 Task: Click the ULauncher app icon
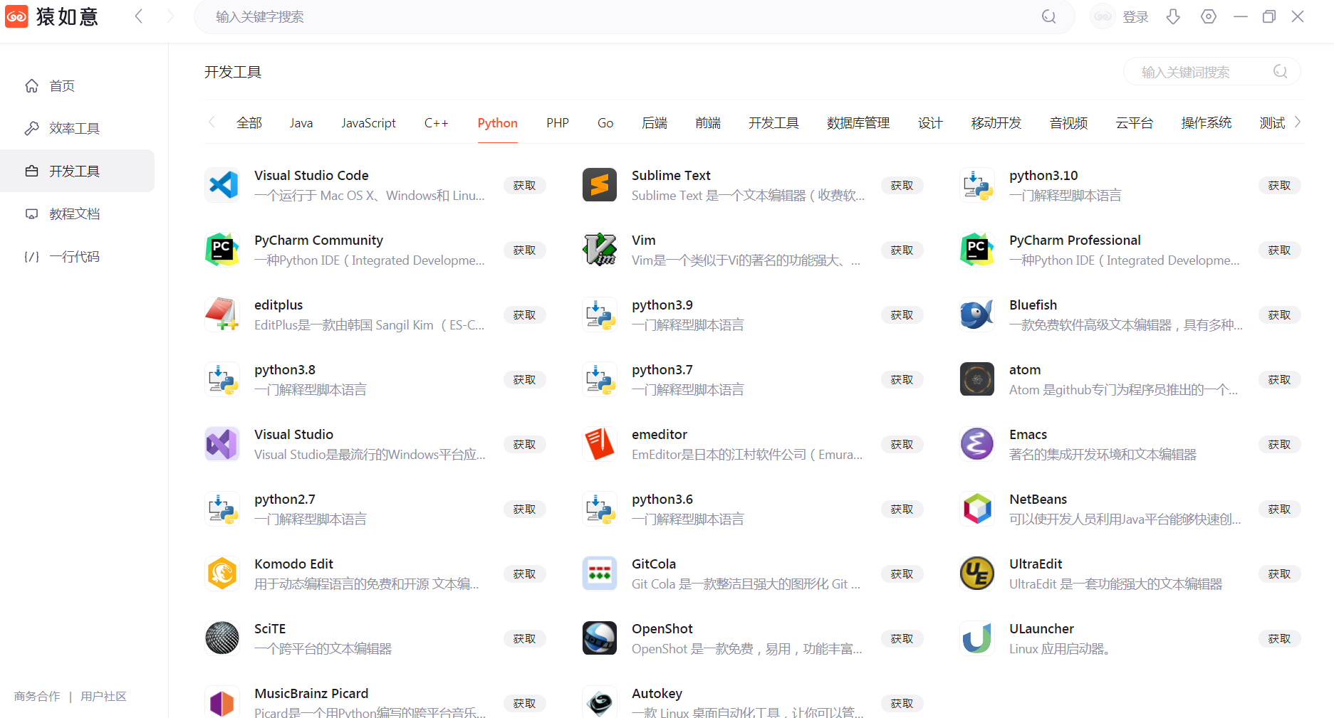click(977, 638)
